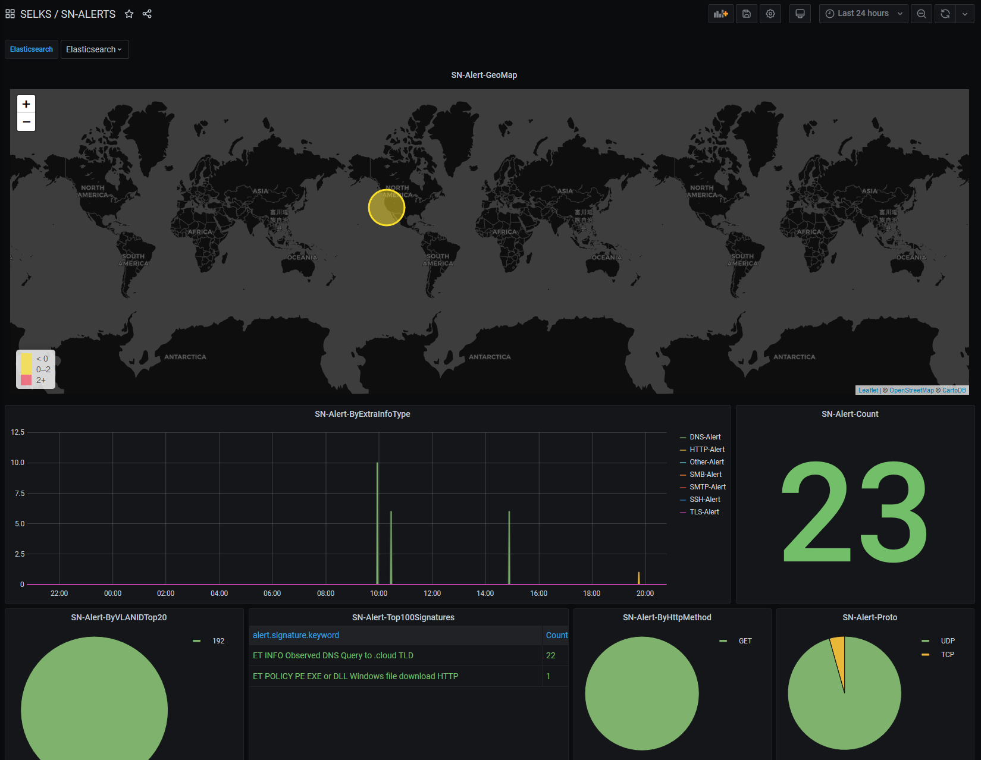981x760 pixels.
Task: Open SN-Alert-ByVLANIDTop20 panel title menu
Action: (119, 617)
